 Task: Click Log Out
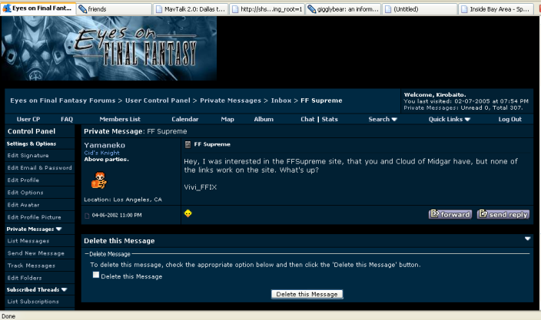pos(510,119)
